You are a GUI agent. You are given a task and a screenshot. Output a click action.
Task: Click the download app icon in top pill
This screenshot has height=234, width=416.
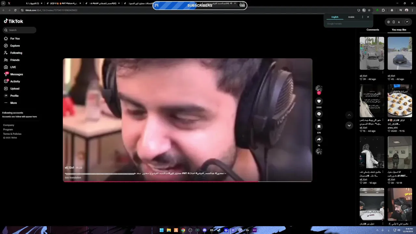tap(399, 22)
